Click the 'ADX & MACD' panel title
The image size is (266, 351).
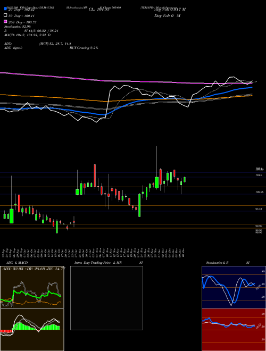click(17, 263)
